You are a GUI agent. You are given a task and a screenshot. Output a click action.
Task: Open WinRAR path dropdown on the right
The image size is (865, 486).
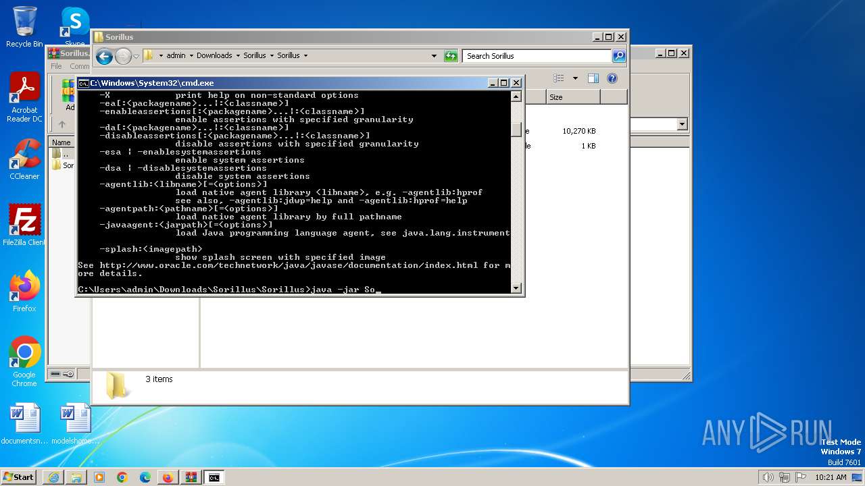pyautogui.click(x=682, y=124)
